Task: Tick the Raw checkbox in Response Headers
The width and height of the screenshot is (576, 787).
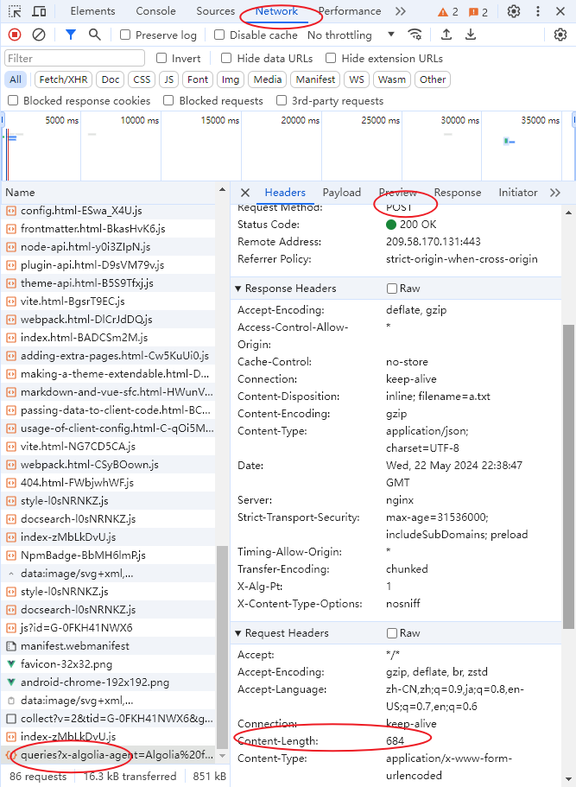Action: 392,289
